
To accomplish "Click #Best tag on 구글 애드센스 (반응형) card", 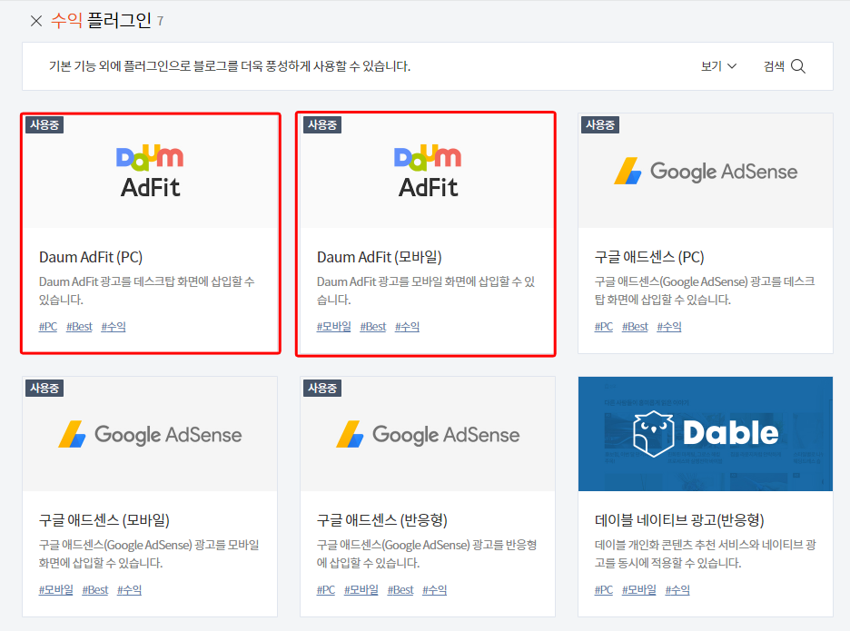I will click(x=400, y=590).
